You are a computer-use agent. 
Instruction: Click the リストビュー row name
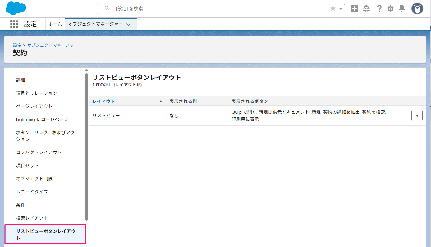[106, 115]
